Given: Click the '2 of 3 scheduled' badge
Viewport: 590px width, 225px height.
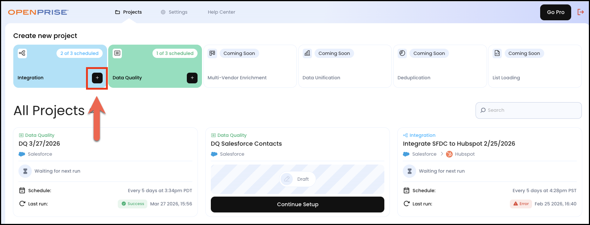Looking at the screenshot, I should click(79, 53).
